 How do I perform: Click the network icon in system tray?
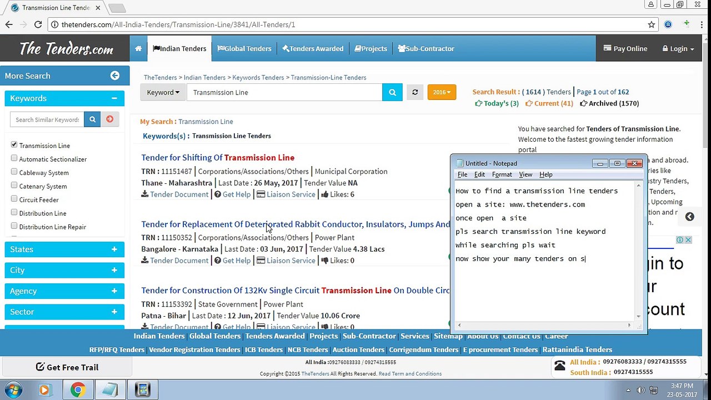654,390
